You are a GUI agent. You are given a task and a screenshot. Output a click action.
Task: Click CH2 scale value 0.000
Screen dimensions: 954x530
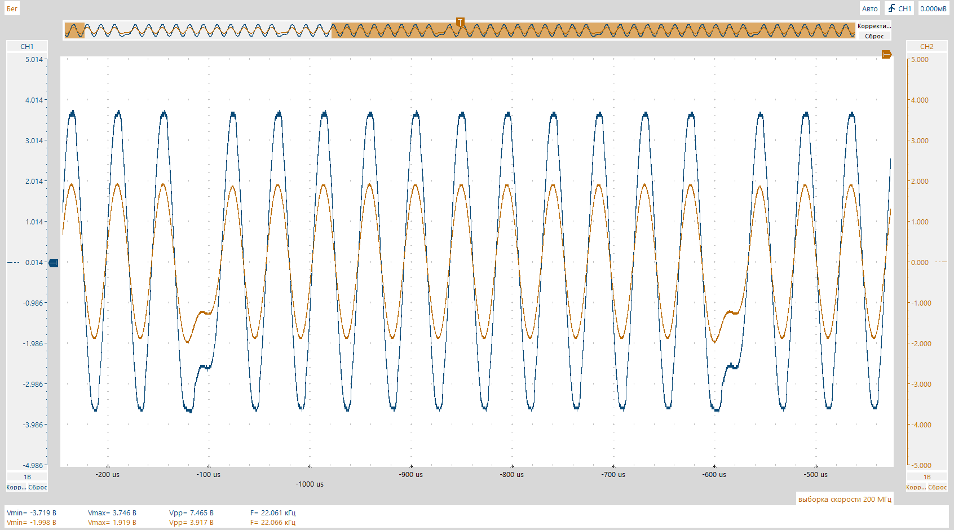point(920,262)
